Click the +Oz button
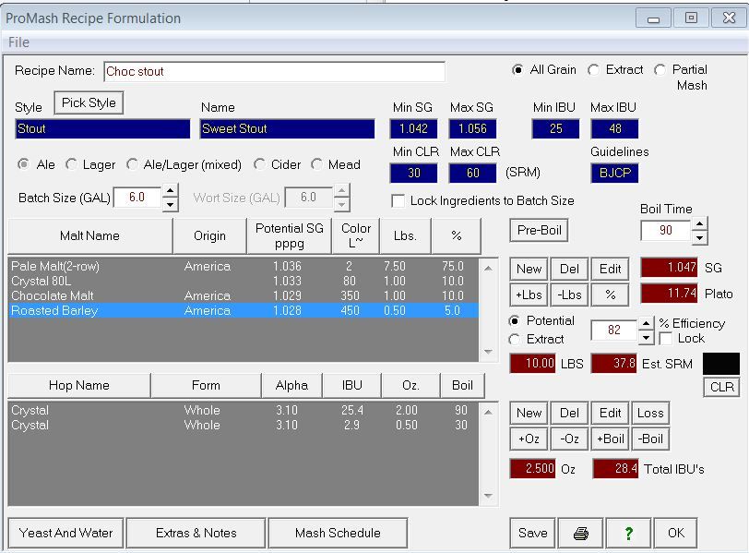This screenshot has height=553, width=749. (x=529, y=439)
